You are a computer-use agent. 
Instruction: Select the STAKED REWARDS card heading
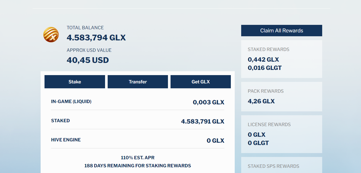(x=269, y=49)
